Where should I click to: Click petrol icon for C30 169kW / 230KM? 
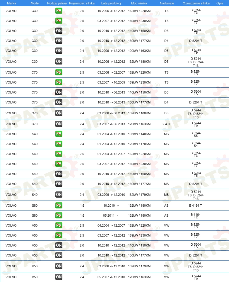click(x=59, y=21)
